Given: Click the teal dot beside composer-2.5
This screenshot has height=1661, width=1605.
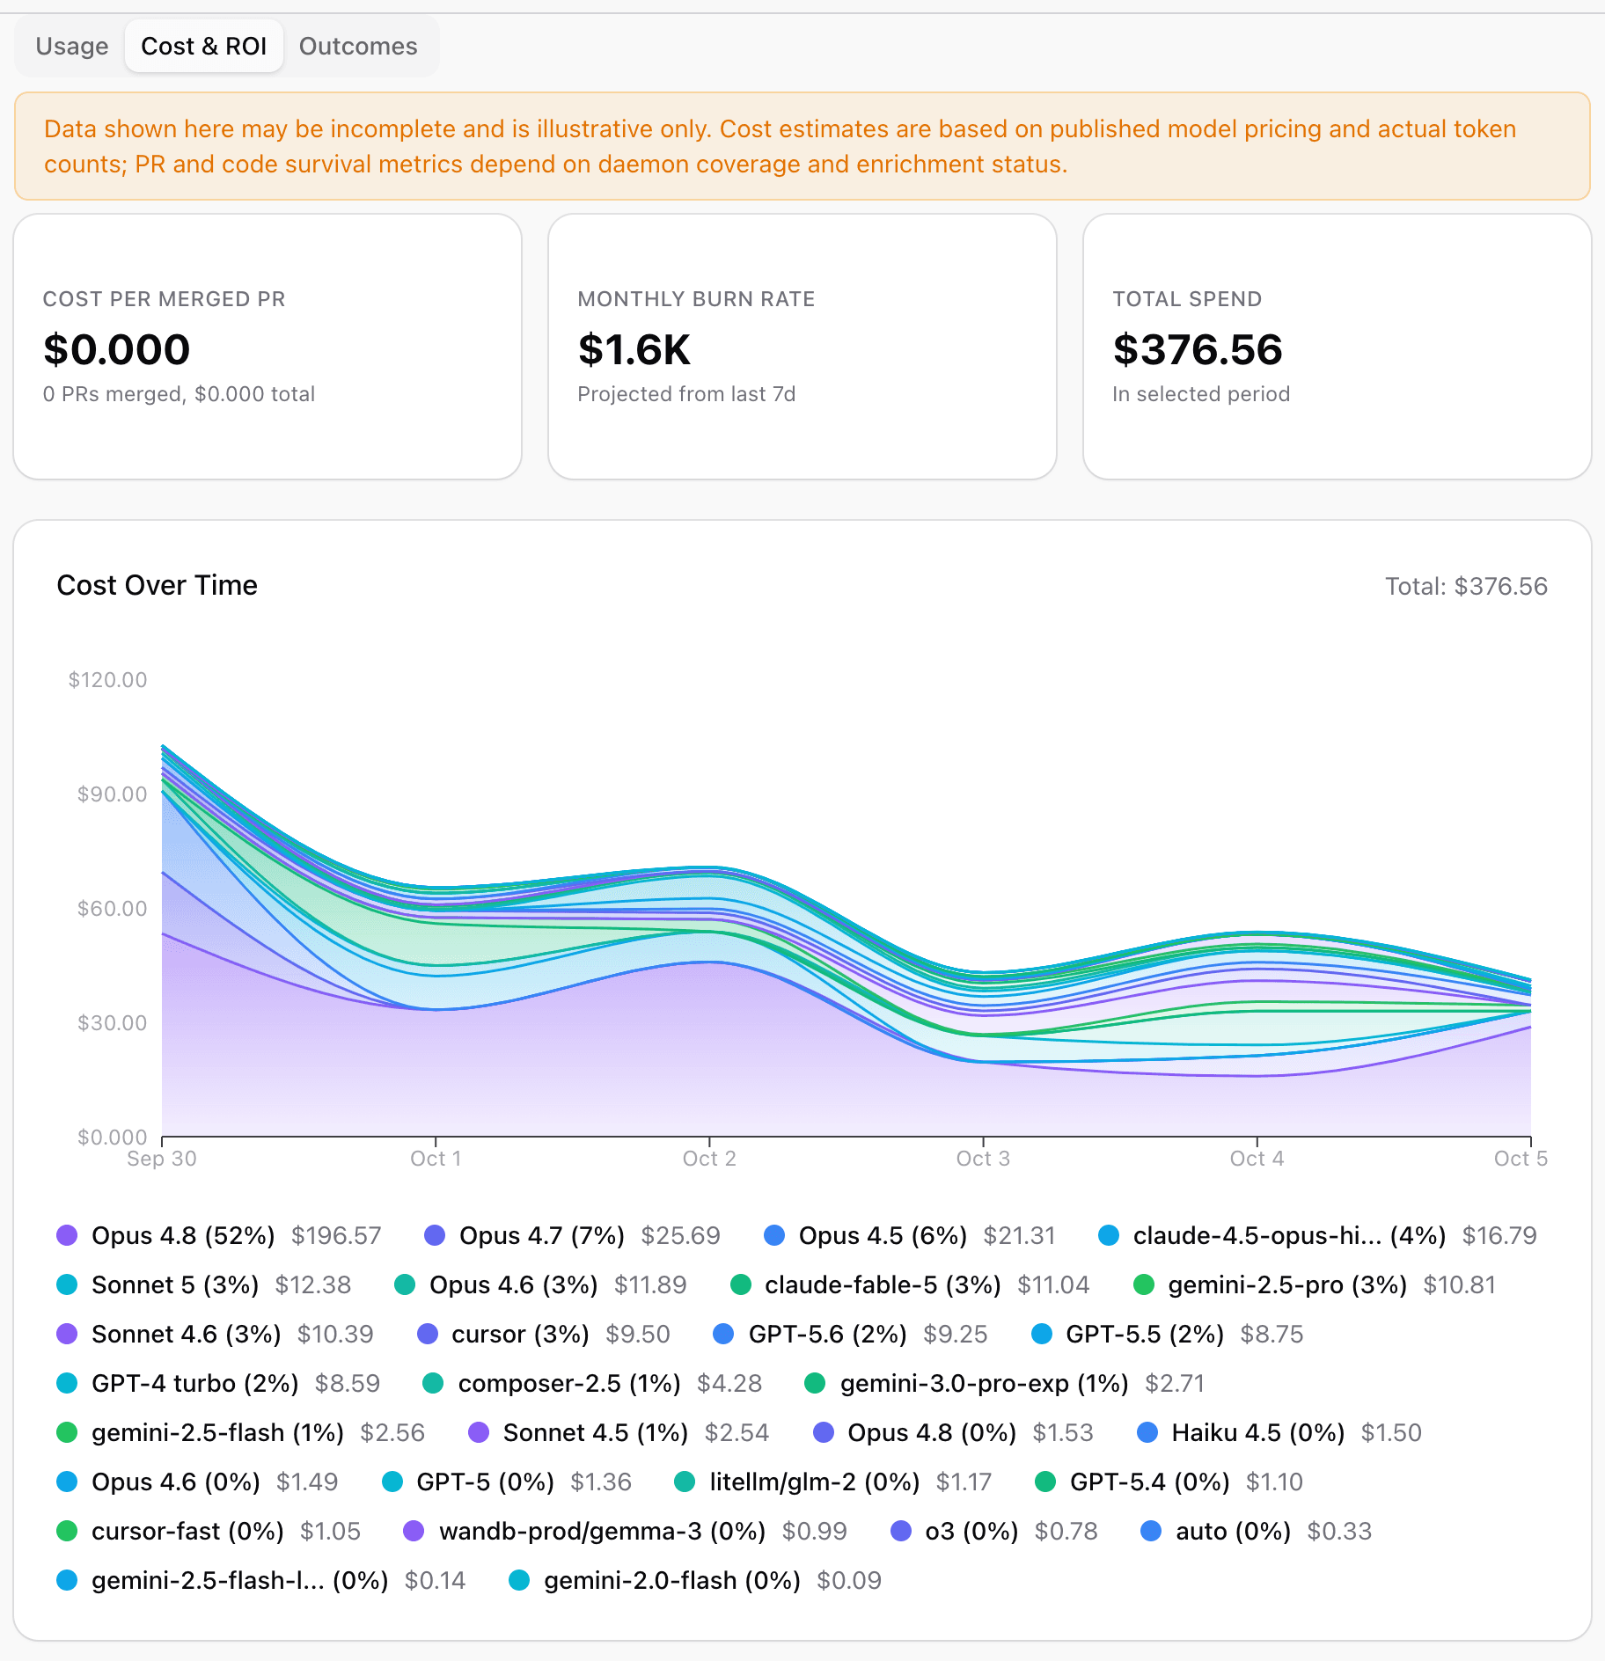Looking at the screenshot, I should pos(433,1383).
